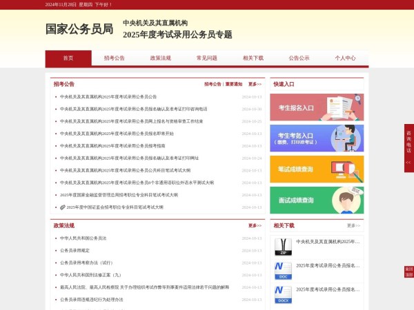
Task: Collapse the 咨询电话 side panel arrows
Action: 408,163
